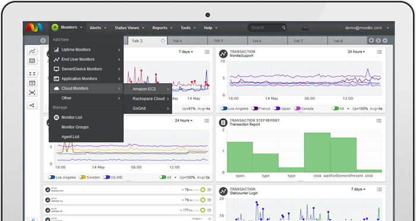Open the list menu icon of Transaction Step Report
Image resolution: width=416 pixels, height=221 pixels.
tap(379, 121)
